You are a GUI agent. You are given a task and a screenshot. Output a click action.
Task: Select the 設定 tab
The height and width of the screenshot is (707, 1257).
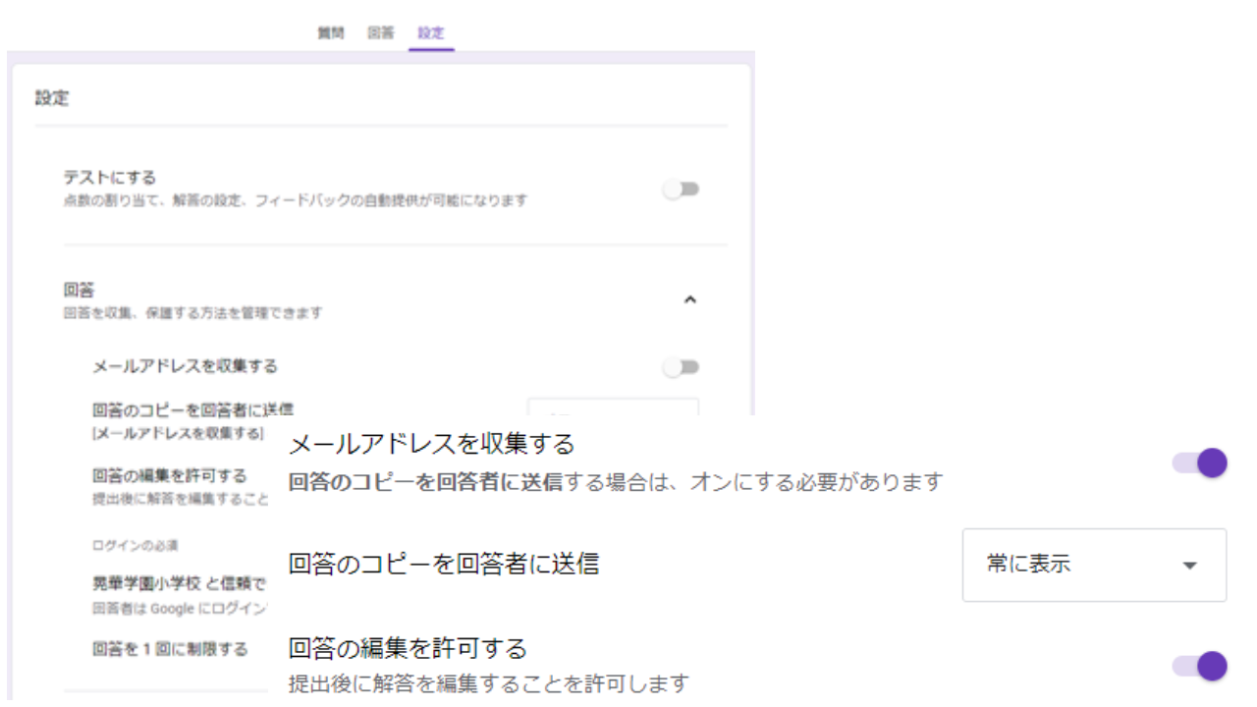point(431,32)
